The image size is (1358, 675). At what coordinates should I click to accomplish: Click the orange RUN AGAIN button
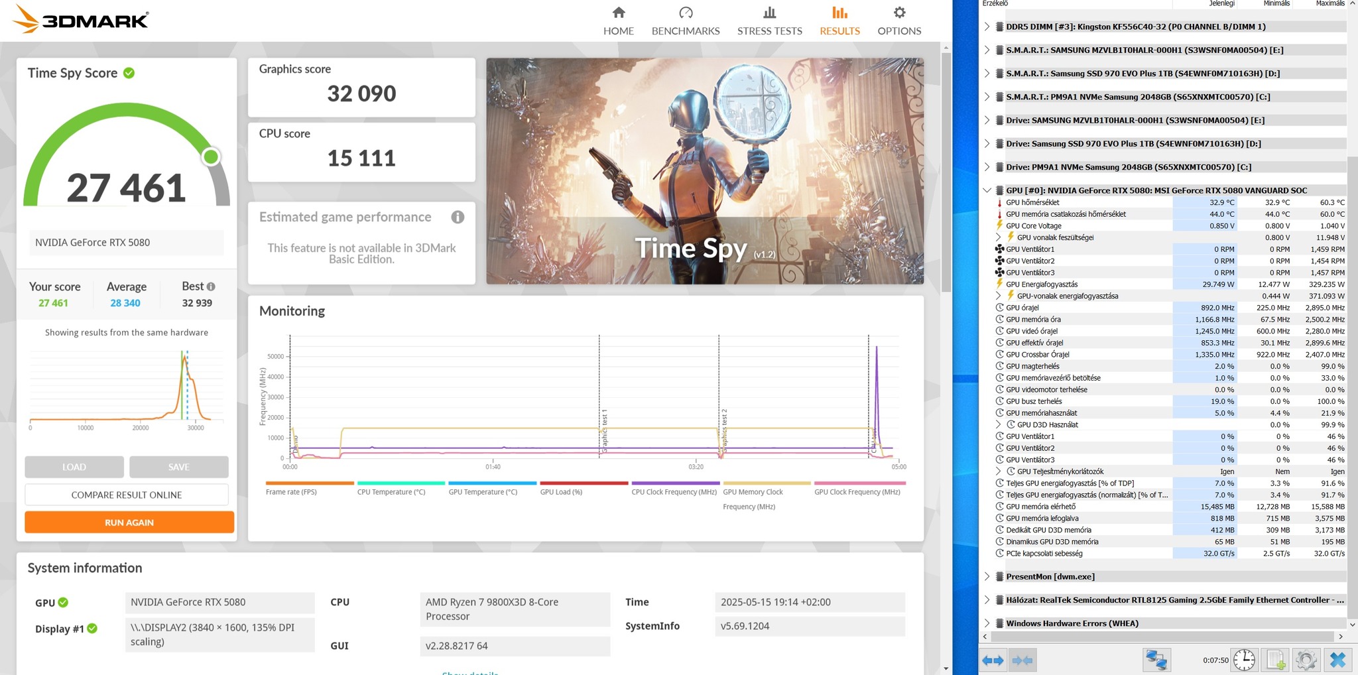point(129,522)
